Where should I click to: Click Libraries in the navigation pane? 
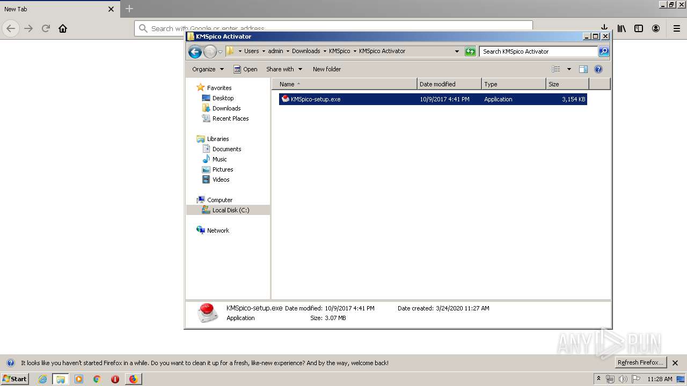[x=213, y=139]
